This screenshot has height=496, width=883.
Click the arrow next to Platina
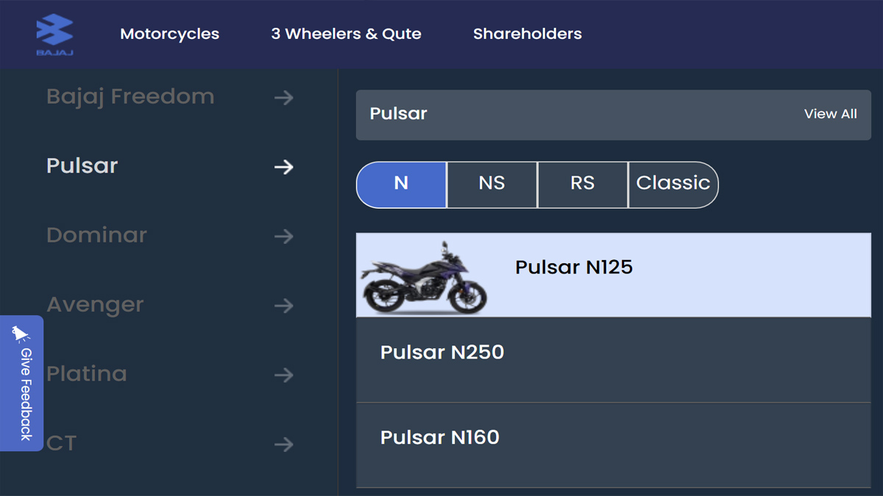click(x=284, y=375)
